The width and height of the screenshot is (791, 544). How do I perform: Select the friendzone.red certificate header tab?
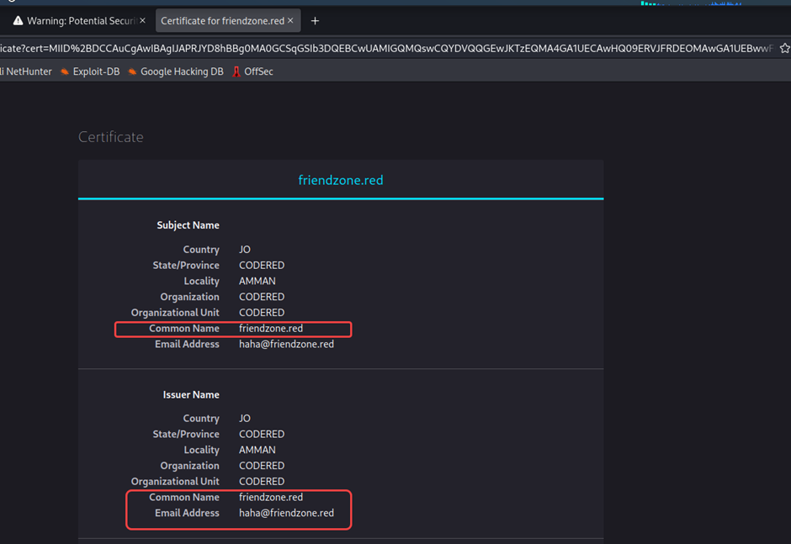point(341,180)
